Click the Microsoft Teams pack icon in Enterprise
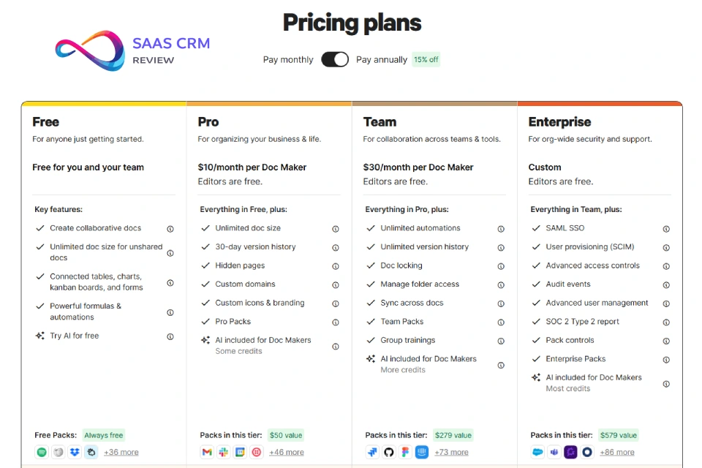This screenshot has height=468, width=702. tap(554, 452)
